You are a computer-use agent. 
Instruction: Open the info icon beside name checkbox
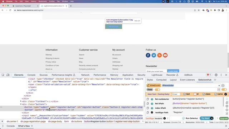(x=226, y=94)
